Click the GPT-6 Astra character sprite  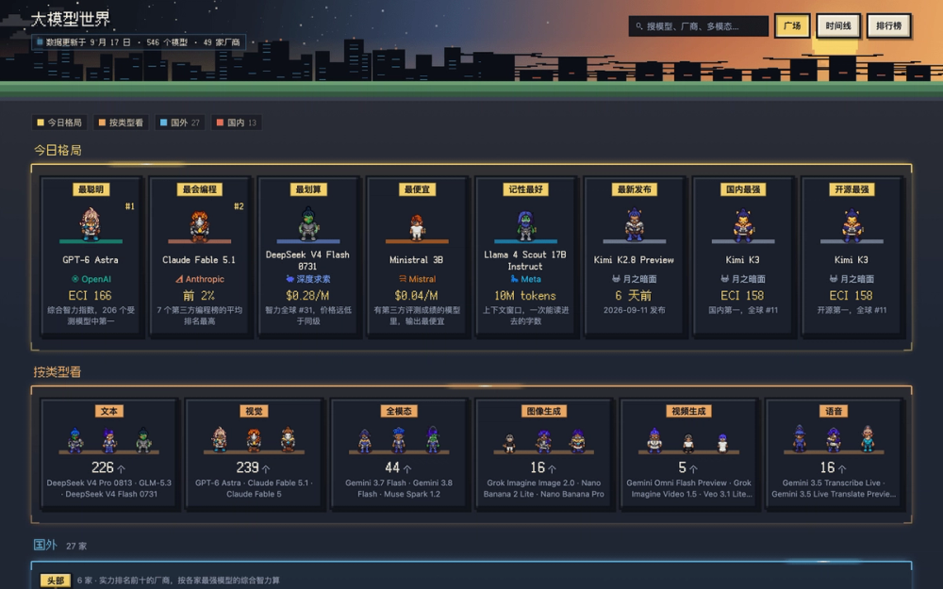91,223
